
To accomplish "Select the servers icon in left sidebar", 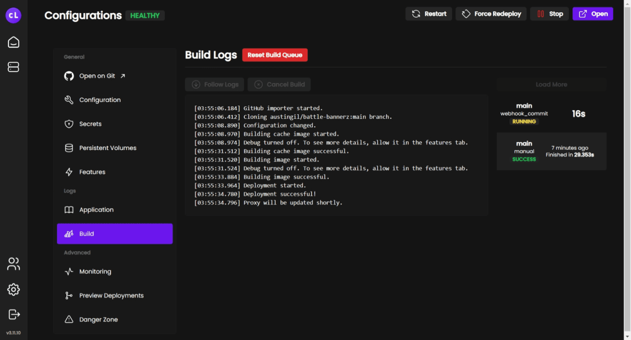I will click(x=13, y=67).
